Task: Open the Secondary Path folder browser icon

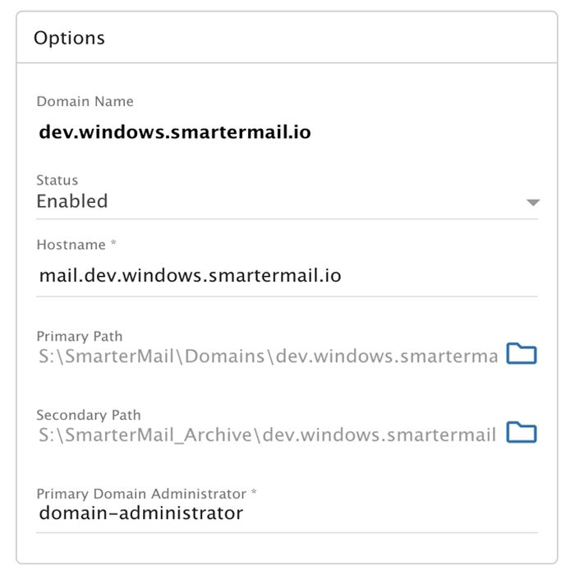Action: [521, 432]
